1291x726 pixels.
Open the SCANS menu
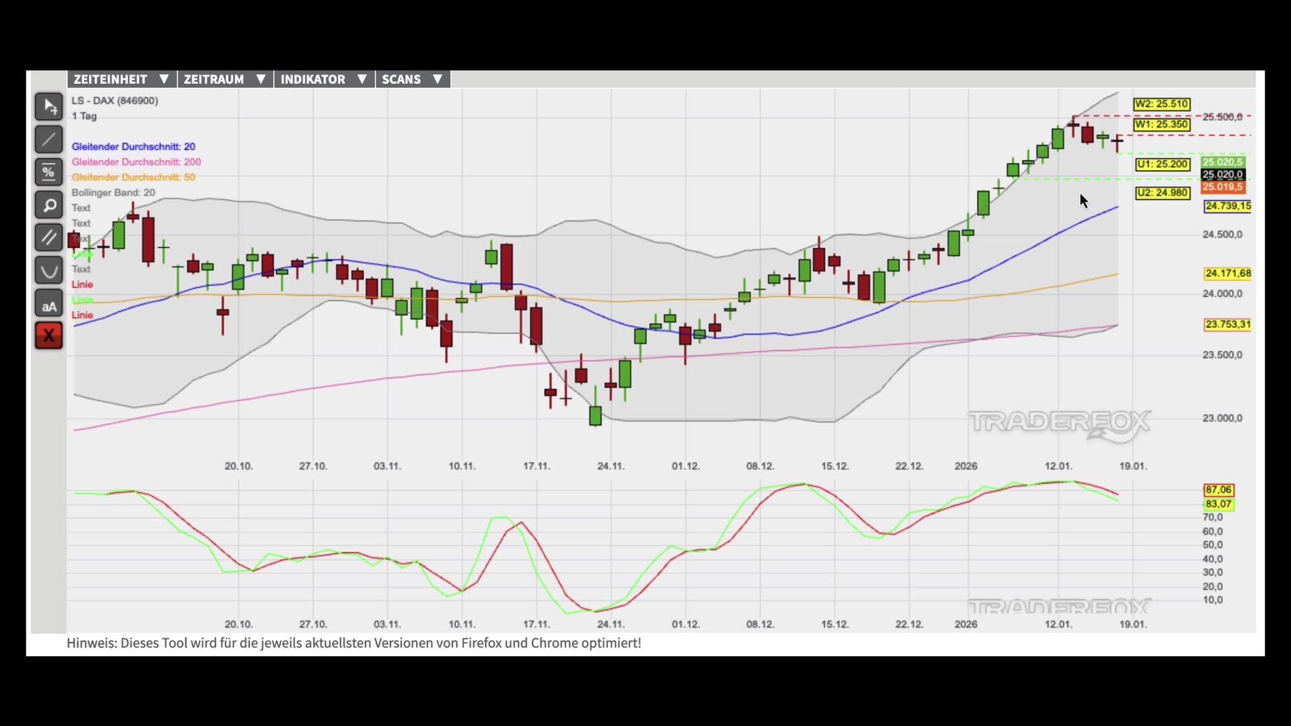(x=412, y=79)
